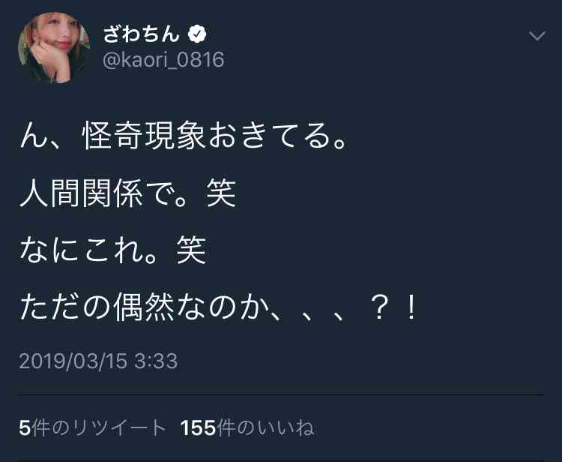The width and height of the screenshot is (562, 462).
Task: Click the bold number 155 likes count
Action: point(199,428)
